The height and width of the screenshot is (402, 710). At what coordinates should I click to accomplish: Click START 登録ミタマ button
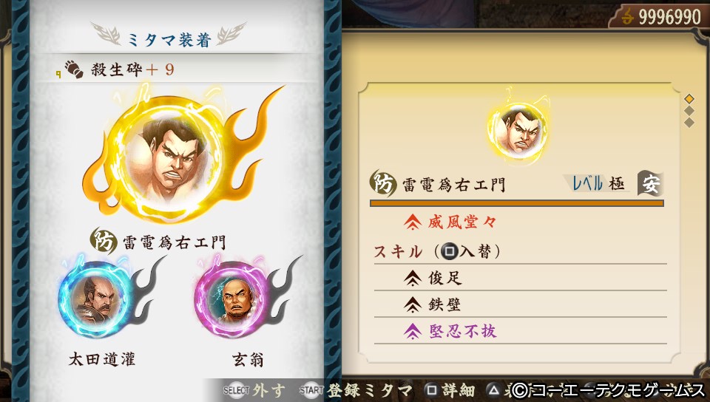[356, 390]
